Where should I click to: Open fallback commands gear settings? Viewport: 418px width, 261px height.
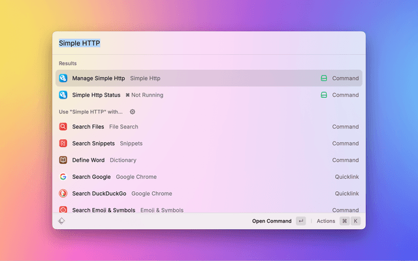133,112
